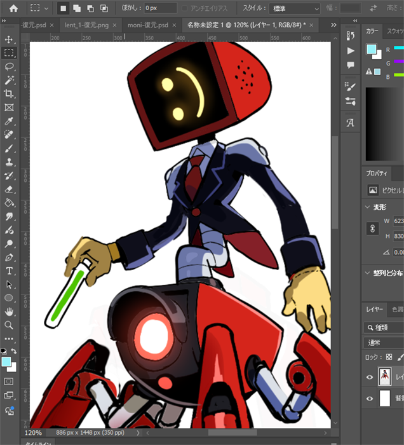404x445 pixels.
Task: Select the Eraser tool
Action: coord(9,189)
